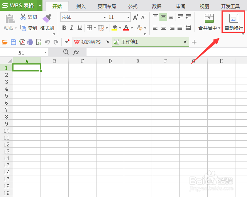Viewport: 247px width, 197px height.
Task: Apply red font color A icon
Action: coord(126,28)
